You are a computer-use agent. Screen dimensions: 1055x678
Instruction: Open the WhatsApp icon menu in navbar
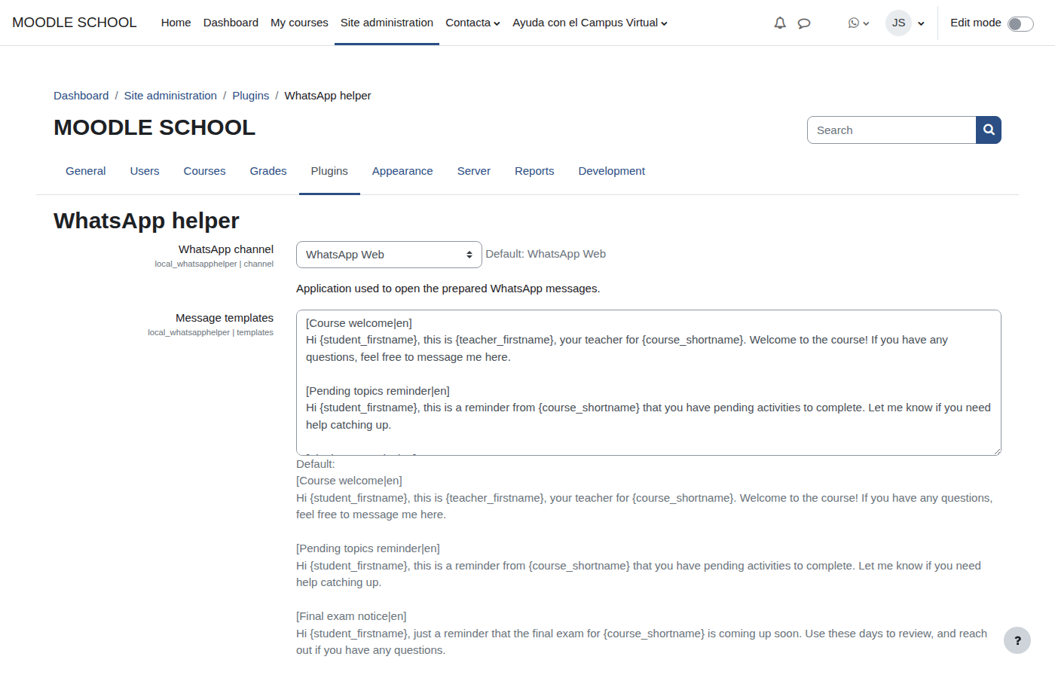(858, 23)
